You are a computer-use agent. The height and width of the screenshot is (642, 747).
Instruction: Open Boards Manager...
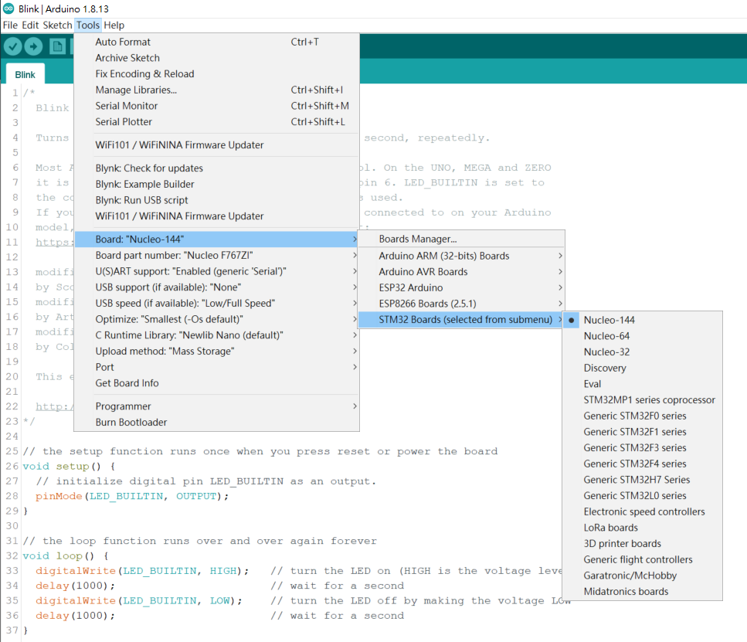(461, 239)
